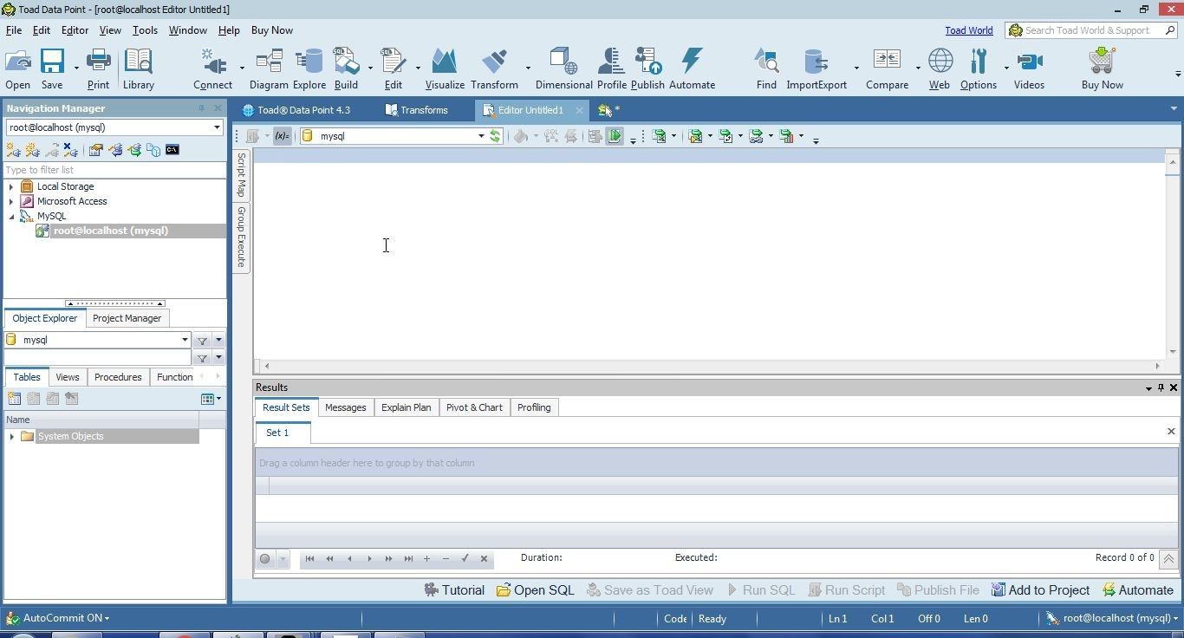Screen dimensions: 1184x638
Task: Open the Visualize tool
Action: click(x=445, y=68)
